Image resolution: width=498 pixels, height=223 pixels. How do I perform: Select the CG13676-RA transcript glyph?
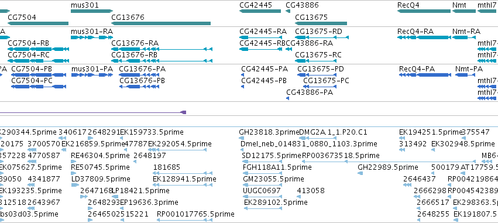(x=162, y=49)
